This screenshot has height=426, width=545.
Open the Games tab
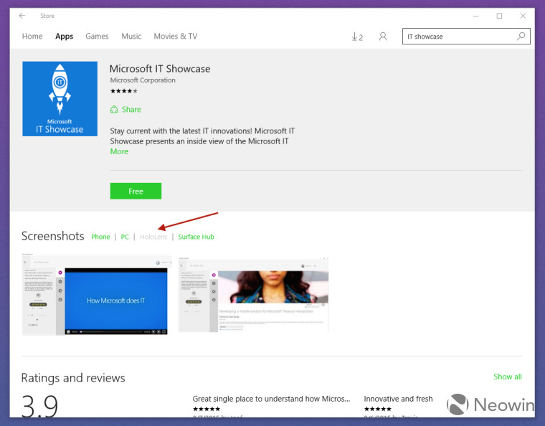(97, 36)
